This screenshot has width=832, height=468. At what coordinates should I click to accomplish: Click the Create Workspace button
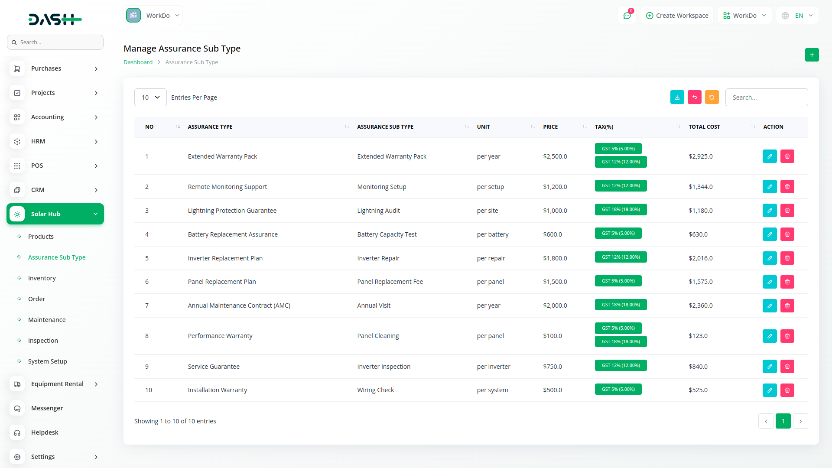pos(677,16)
